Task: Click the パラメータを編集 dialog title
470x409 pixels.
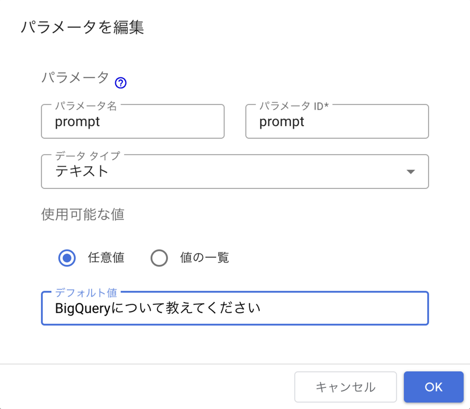Action: coord(82,27)
